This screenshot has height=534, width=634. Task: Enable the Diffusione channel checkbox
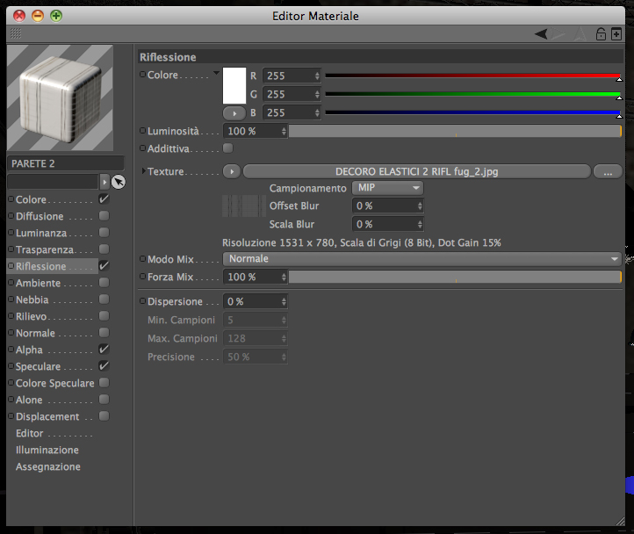[x=104, y=216]
